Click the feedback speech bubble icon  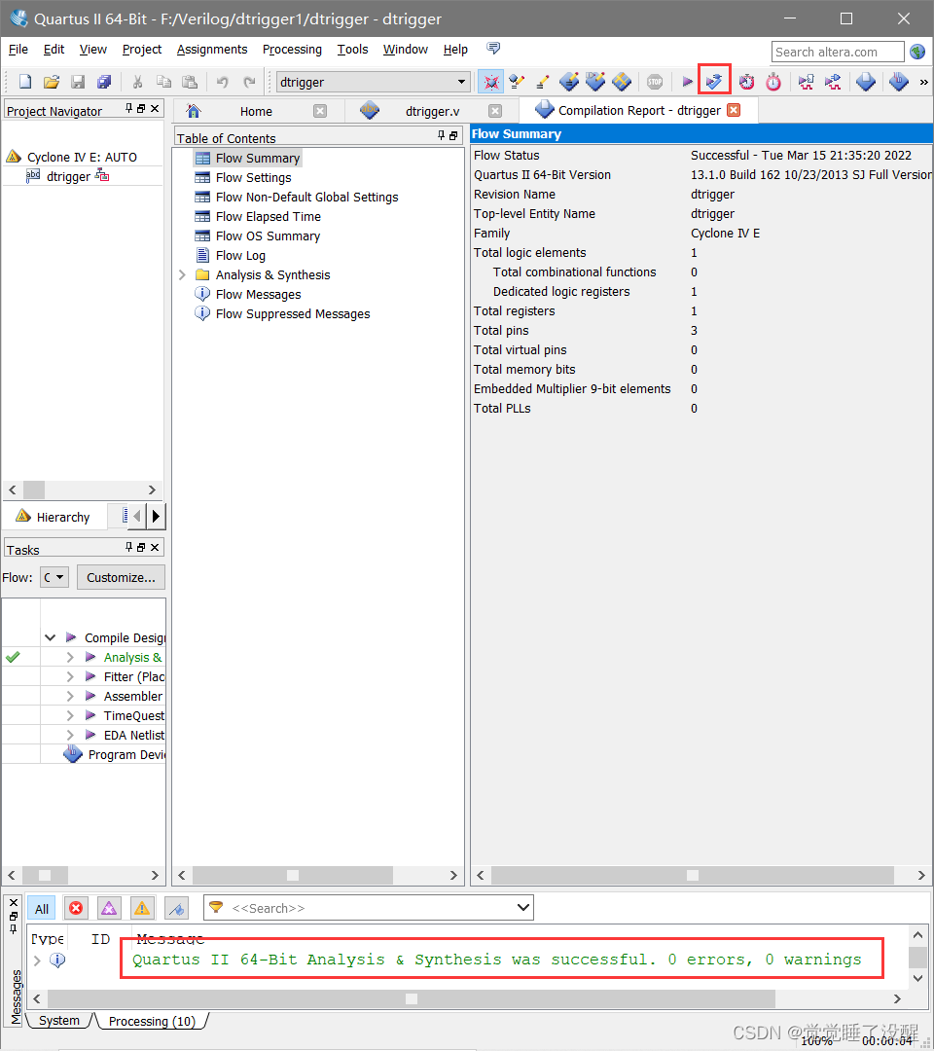coord(493,48)
